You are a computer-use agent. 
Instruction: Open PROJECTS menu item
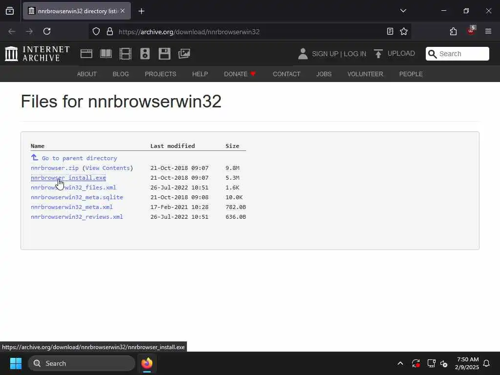(x=160, y=74)
